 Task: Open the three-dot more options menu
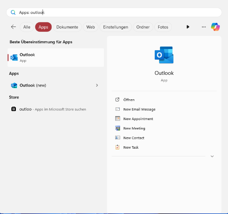204,27
